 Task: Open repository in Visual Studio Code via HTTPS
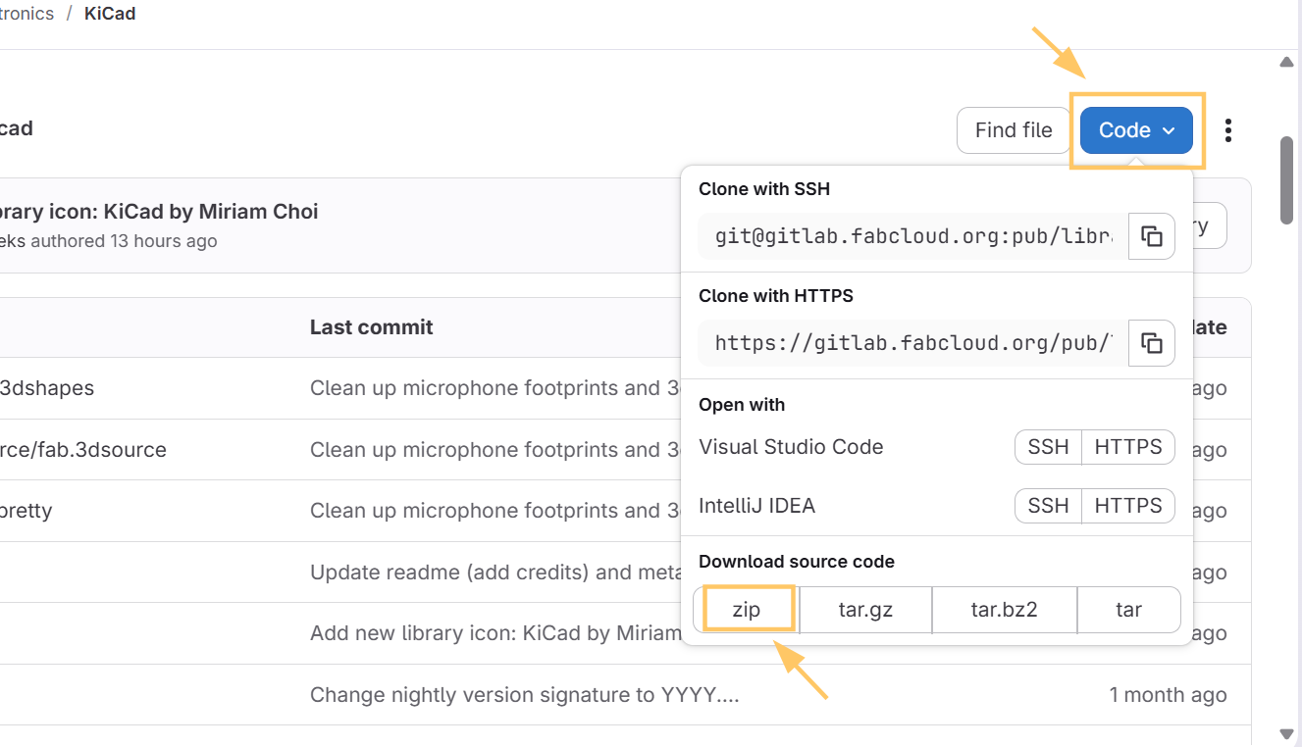click(1127, 446)
